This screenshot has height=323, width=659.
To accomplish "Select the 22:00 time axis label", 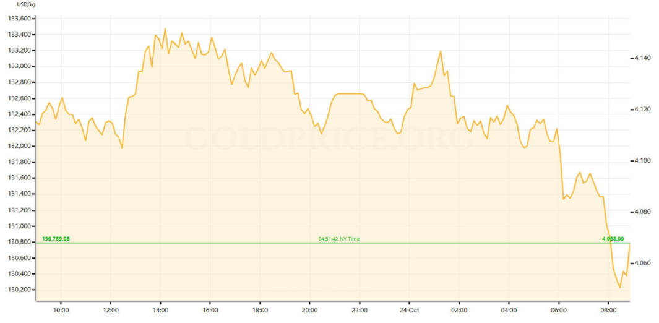I will click(x=360, y=309).
